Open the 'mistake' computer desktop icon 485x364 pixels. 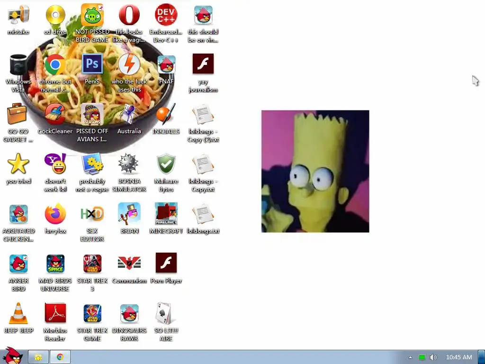pyautogui.click(x=18, y=16)
